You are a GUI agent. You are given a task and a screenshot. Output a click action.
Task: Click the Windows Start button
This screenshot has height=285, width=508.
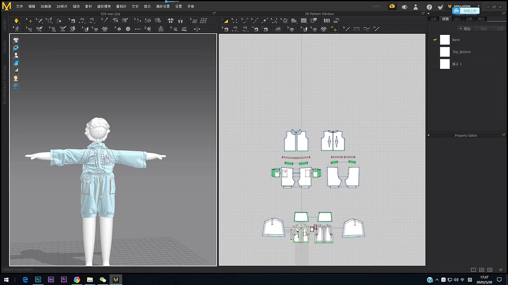[x=6, y=279]
